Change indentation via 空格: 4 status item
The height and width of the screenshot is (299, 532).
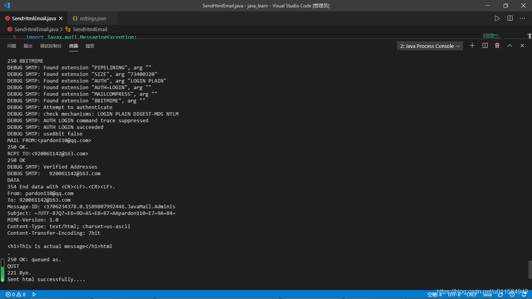click(434, 294)
